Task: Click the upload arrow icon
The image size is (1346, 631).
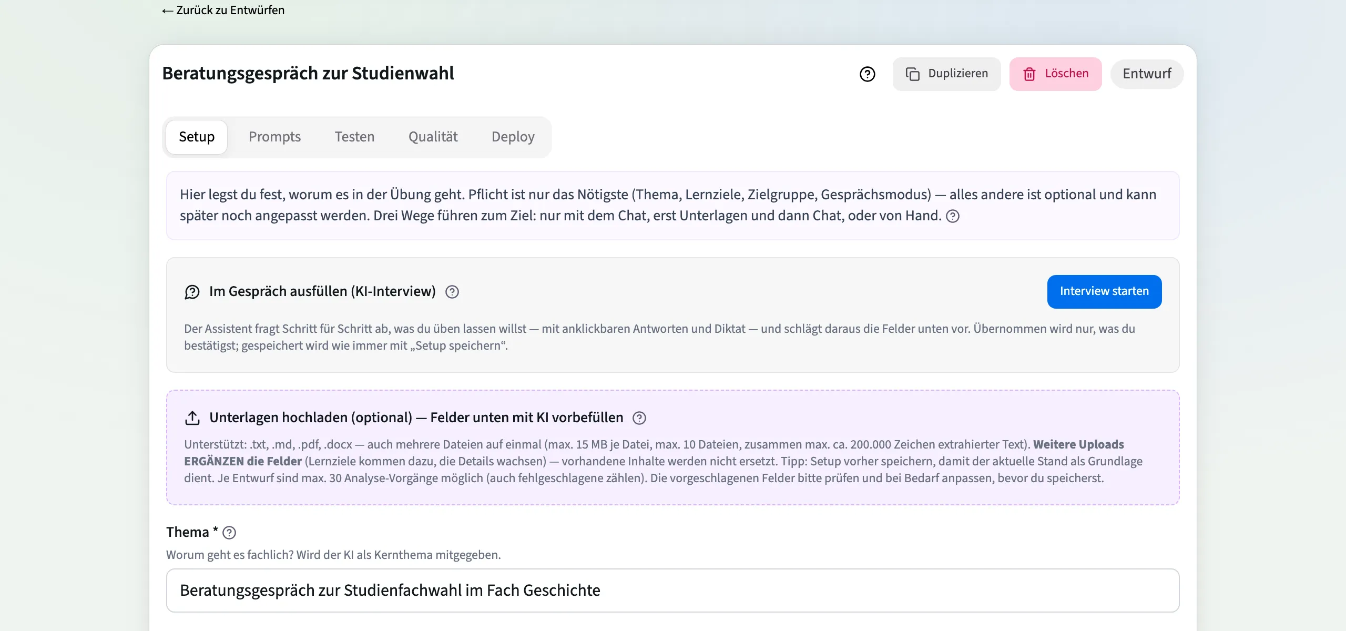Action: (x=192, y=418)
